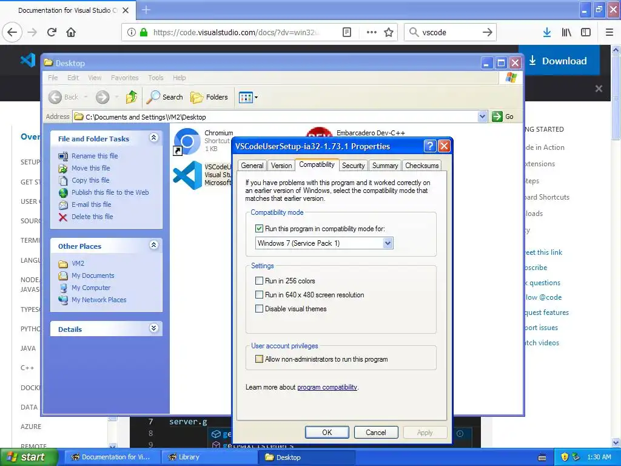Open Firefox downloads arrow icon
This screenshot has width=621, height=466.
click(546, 32)
